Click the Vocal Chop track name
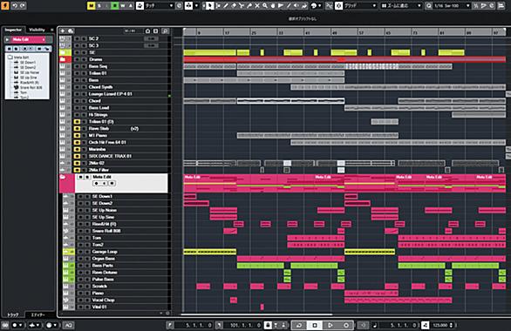This screenshot has width=511, height=331. pyautogui.click(x=103, y=301)
